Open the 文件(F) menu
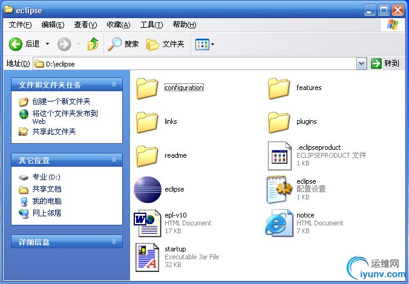 pyautogui.click(x=20, y=25)
